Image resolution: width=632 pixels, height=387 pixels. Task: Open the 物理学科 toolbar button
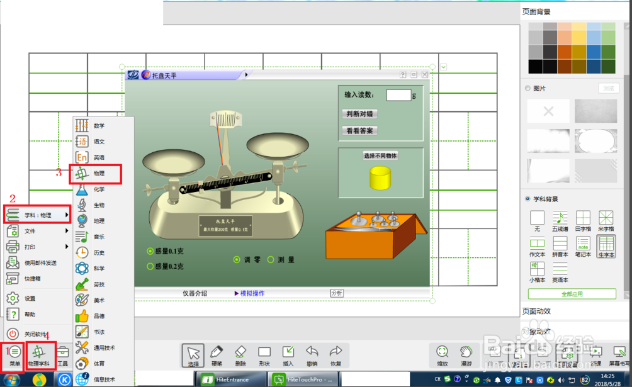[x=38, y=354]
